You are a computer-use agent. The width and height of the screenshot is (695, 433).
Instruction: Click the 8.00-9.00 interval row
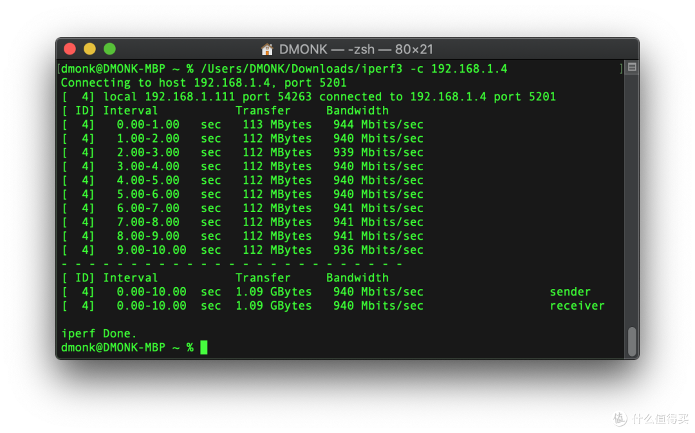pyautogui.click(x=243, y=236)
